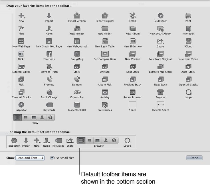Choose the Album Pick icon
This screenshot has height=187, width=210.
(105, 79)
